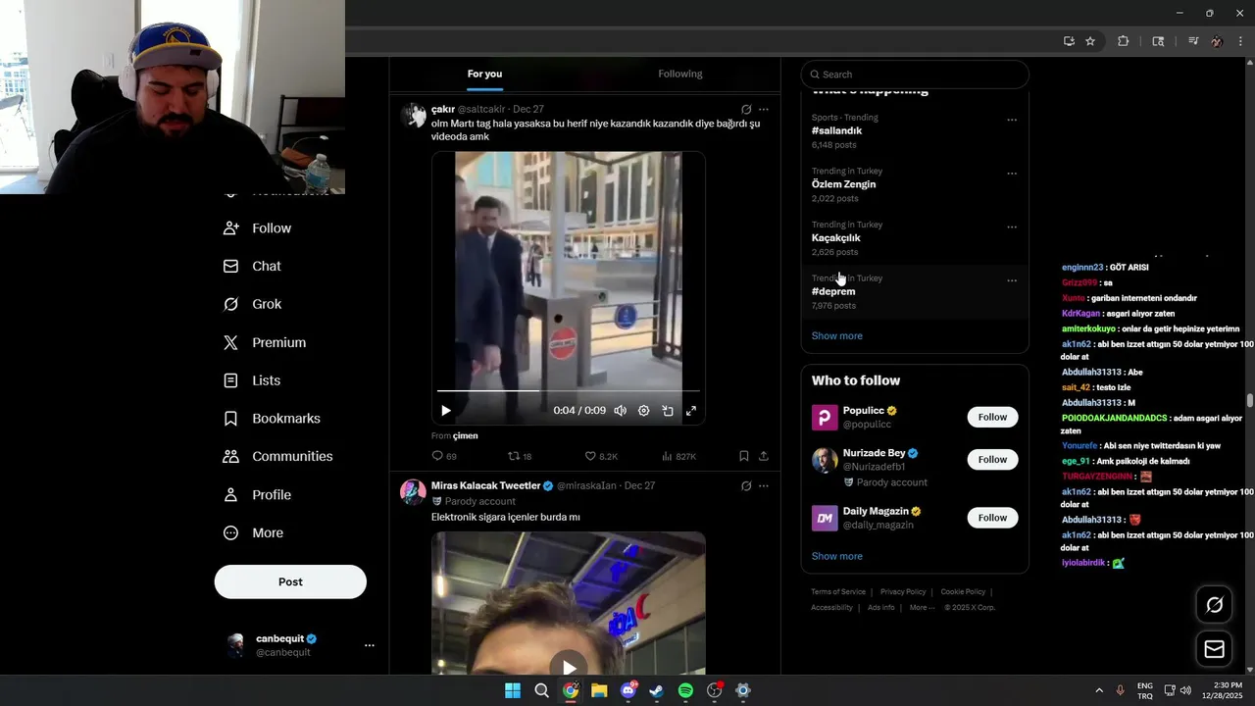This screenshot has width=1255, height=706.
Task: Open options for Kaçakçılık trend
Action: coord(1012,227)
